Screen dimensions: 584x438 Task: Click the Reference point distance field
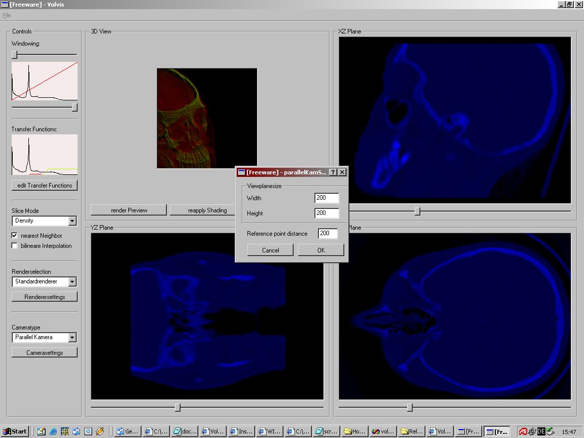(x=327, y=234)
